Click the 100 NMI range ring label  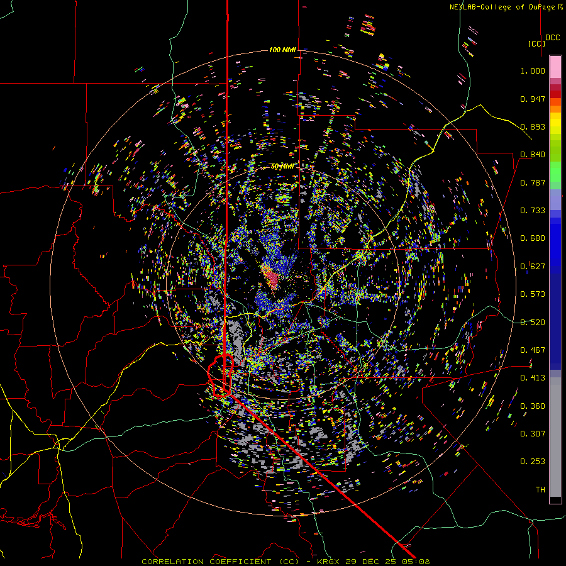(x=282, y=50)
